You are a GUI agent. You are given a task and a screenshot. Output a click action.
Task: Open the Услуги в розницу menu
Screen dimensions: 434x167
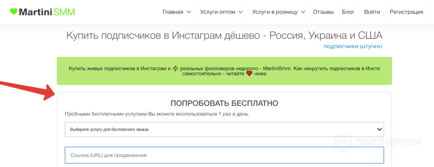click(275, 12)
